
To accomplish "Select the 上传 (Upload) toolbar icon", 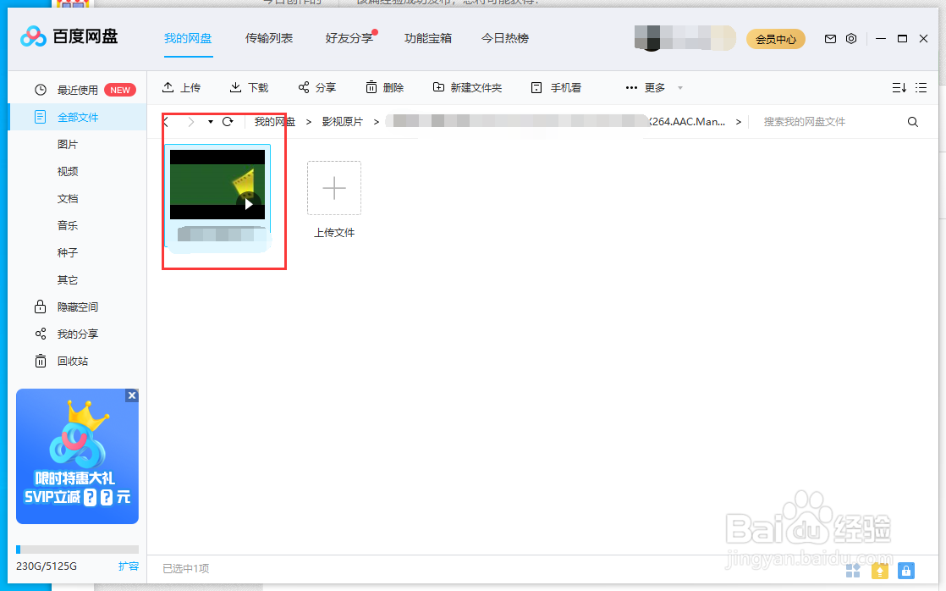I will [x=182, y=87].
